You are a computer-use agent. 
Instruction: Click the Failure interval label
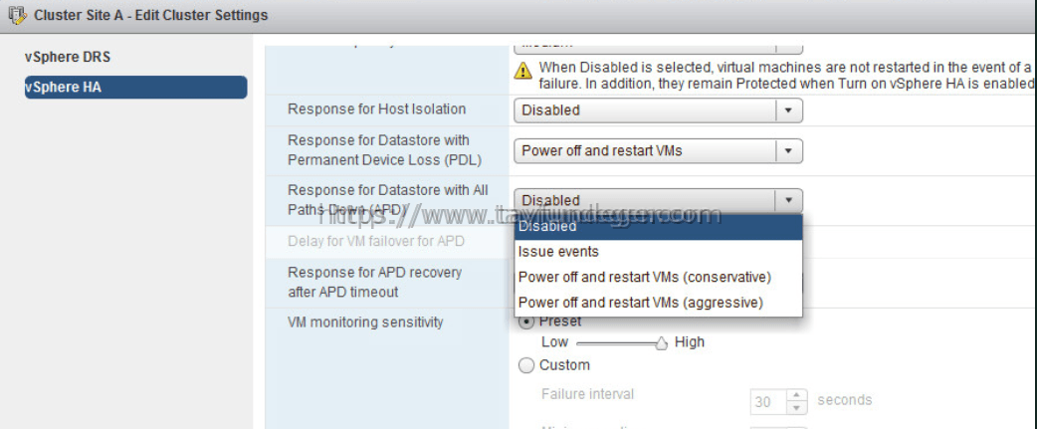point(587,394)
